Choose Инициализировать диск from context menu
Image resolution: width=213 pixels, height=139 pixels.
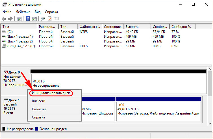coord(54,93)
